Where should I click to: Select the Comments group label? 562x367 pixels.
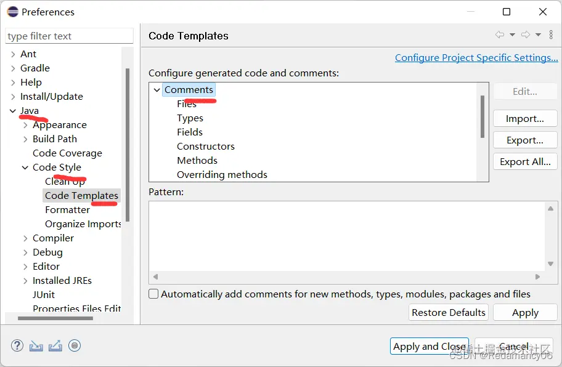(189, 89)
